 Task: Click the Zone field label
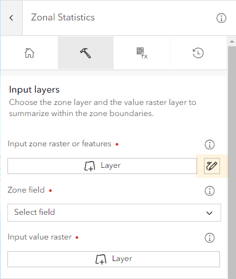[26, 190]
